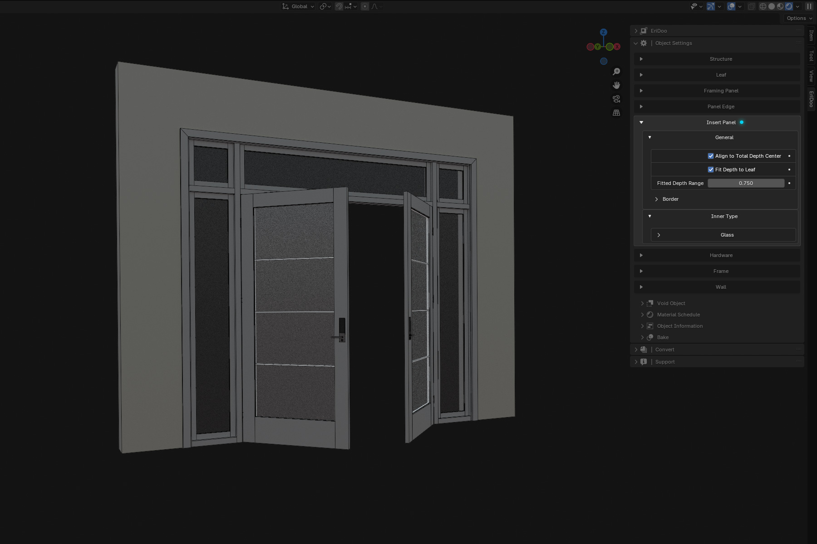
Task: Enable wireframe viewport shading
Action: pos(763,6)
